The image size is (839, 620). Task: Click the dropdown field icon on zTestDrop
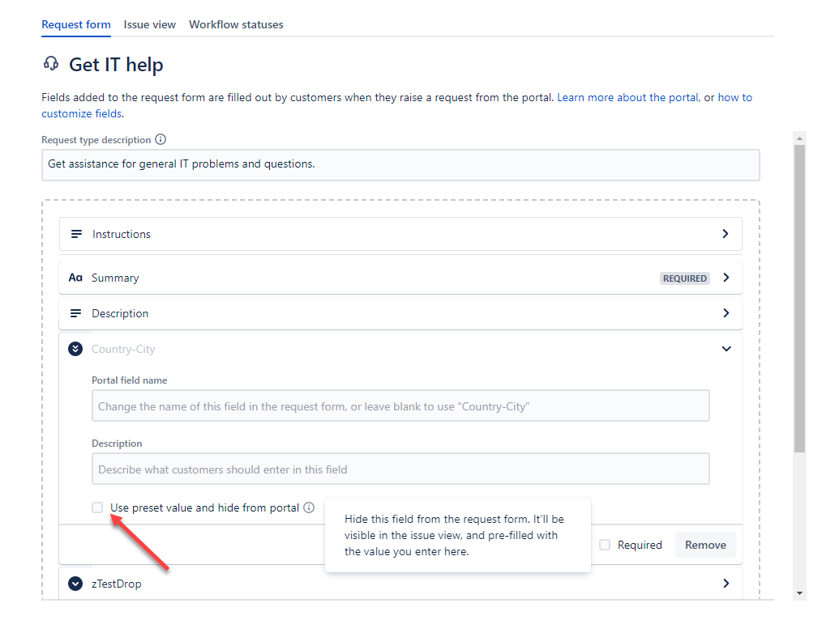[75, 584]
